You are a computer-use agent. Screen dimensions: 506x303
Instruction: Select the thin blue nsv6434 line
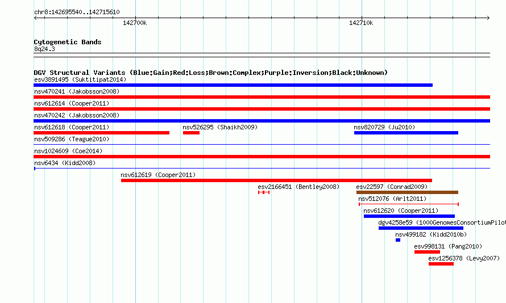click(262, 169)
